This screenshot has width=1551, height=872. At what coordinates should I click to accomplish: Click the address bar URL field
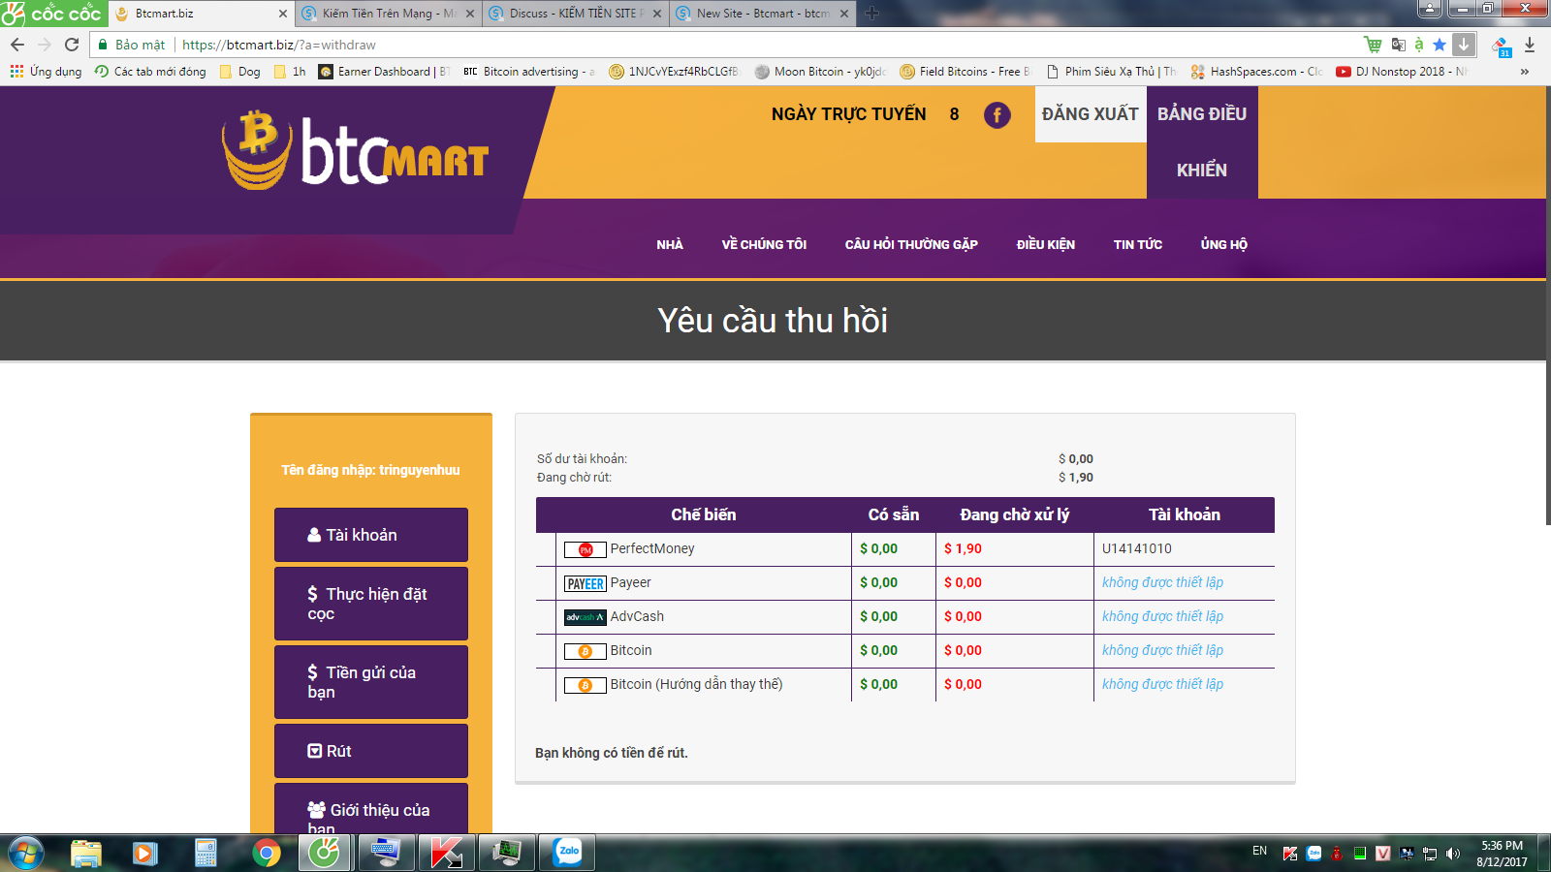point(766,45)
